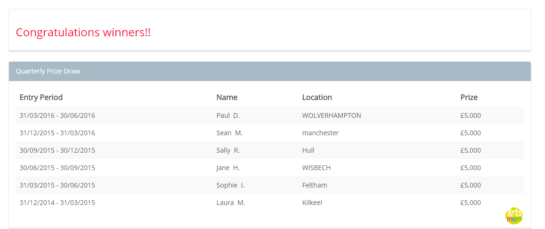Click winner name Sophie I.
545x229 pixels.
pos(230,185)
